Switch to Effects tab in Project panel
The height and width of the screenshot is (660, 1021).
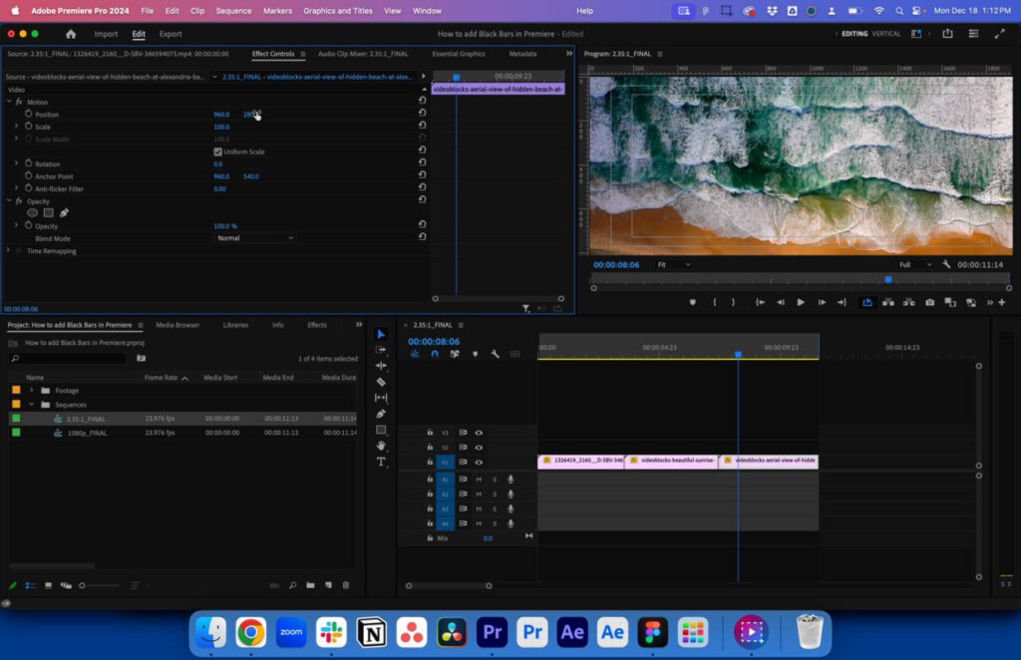[x=317, y=325]
